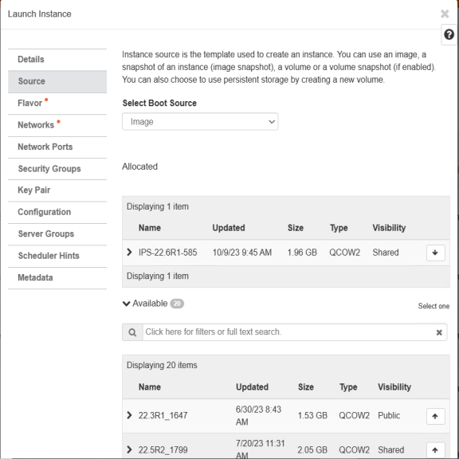
Task: Expand details of IPS-22.6R1-585 row
Action: tap(129, 252)
